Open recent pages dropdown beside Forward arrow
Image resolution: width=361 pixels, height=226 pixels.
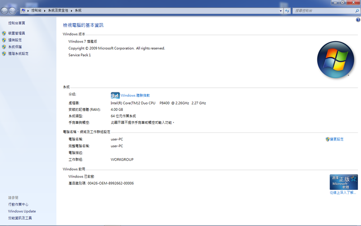click(x=18, y=10)
